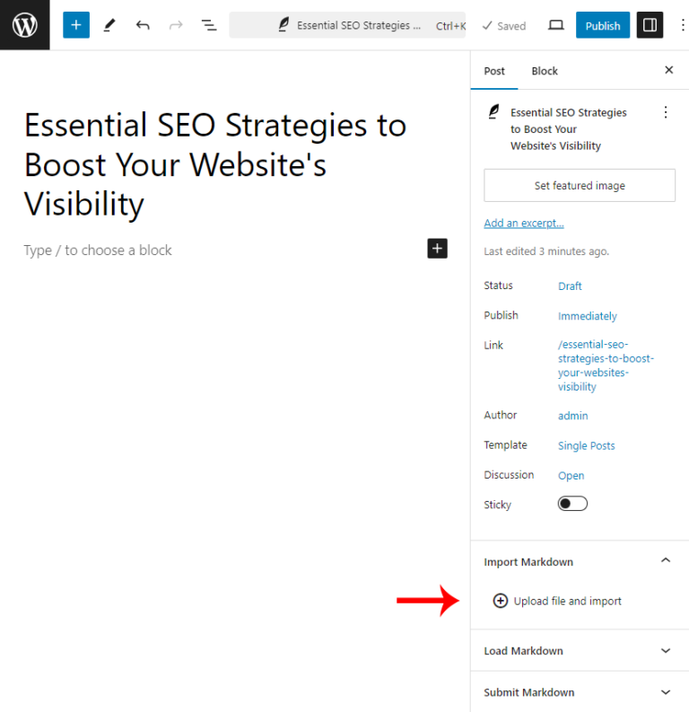Viewport: 689px width, 712px height.
Task: Open the Document Overview list icon
Action: click(209, 25)
